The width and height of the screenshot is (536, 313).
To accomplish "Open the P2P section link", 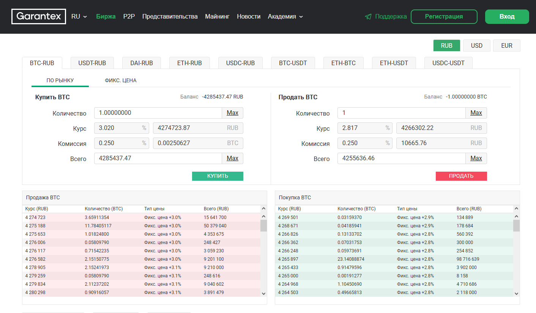I will 129,17.
